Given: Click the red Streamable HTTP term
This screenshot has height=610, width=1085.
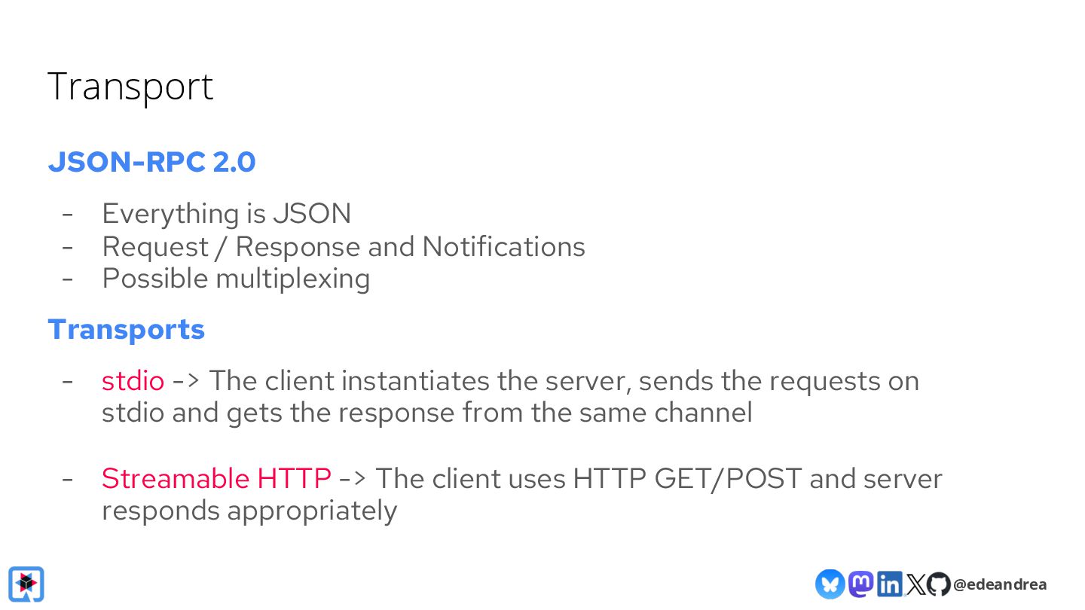Looking at the screenshot, I should click(216, 478).
